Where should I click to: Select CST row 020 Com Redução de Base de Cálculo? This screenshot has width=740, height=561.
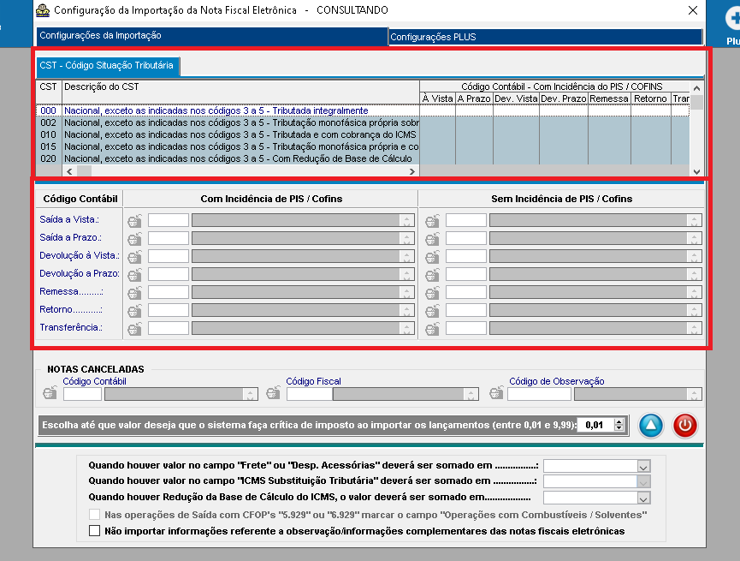click(363, 158)
